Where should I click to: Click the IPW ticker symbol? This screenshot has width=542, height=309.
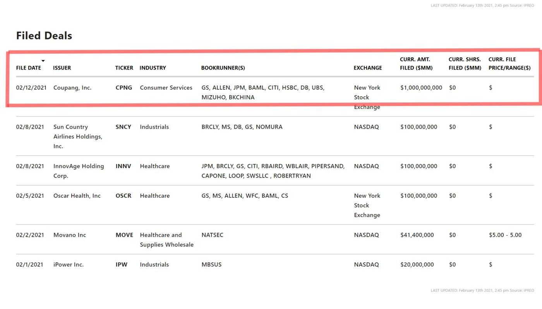tap(121, 265)
